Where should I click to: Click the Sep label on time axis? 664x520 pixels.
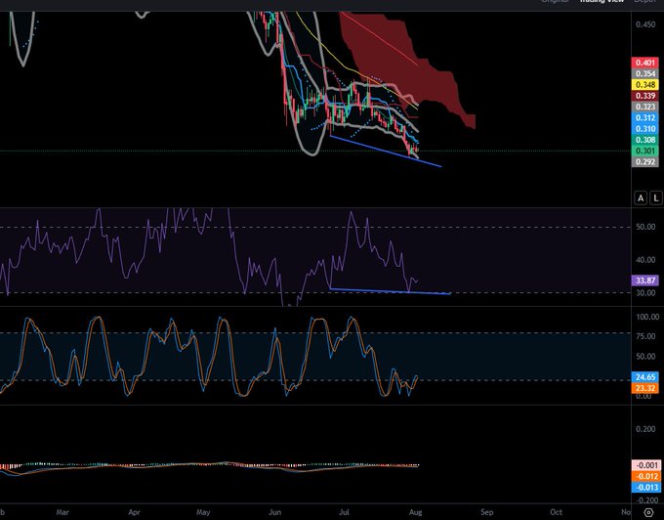coord(487,512)
